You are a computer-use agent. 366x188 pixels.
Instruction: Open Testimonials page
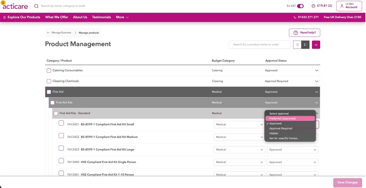101,17
